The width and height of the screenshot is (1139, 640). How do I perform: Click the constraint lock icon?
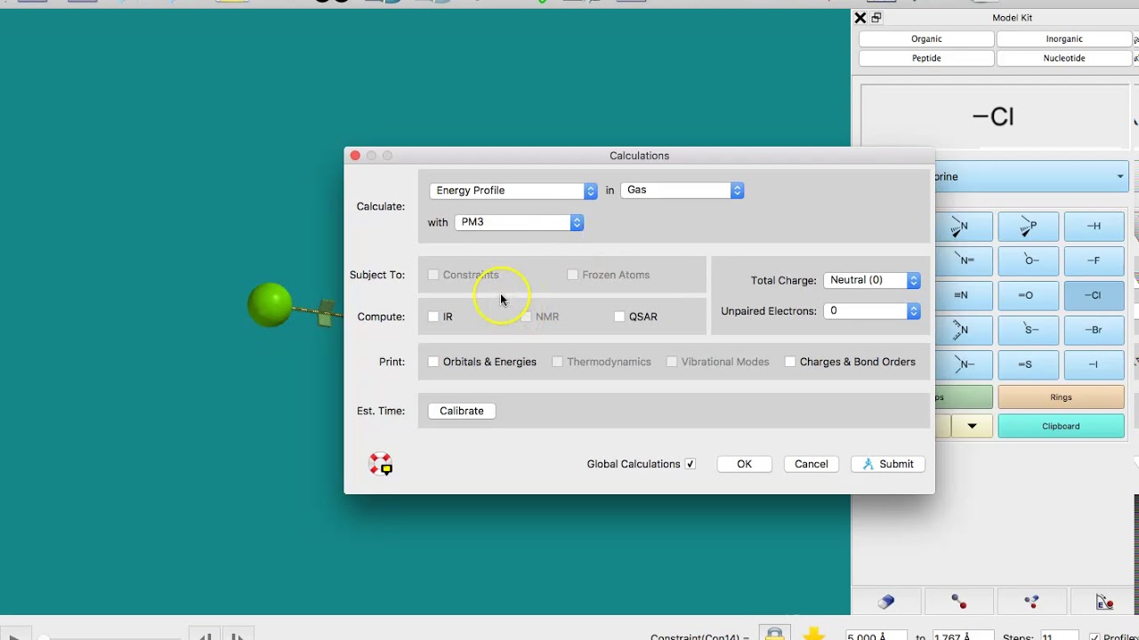pyautogui.click(x=774, y=634)
